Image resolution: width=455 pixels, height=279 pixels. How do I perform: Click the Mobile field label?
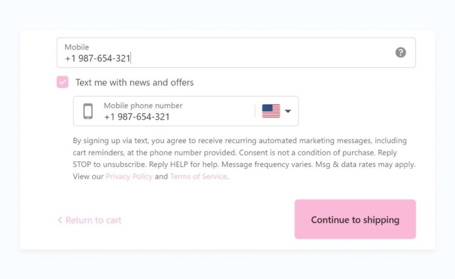click(x=77, y=47)
